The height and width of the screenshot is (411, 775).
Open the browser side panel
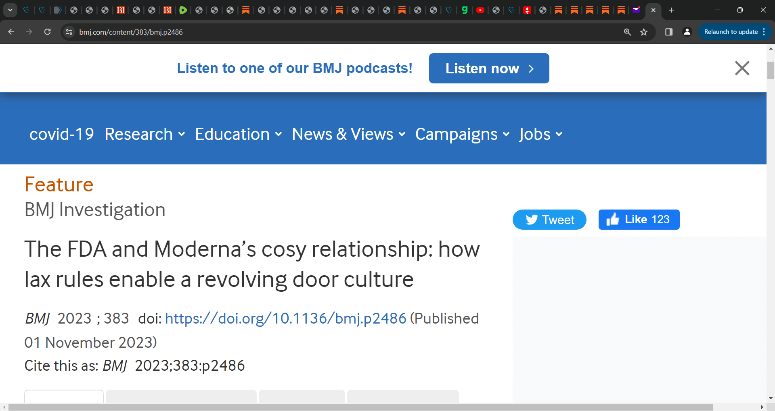(x=669, y=32)
